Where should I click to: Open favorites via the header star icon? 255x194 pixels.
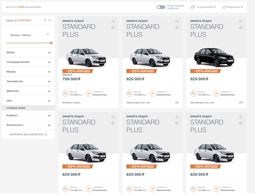(224, 7)
